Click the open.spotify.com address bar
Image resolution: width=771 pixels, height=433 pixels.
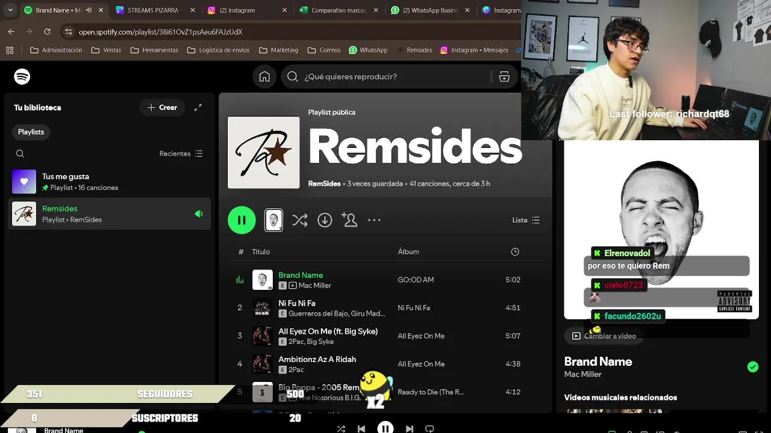pyautogui.click(x=289, y=32)
